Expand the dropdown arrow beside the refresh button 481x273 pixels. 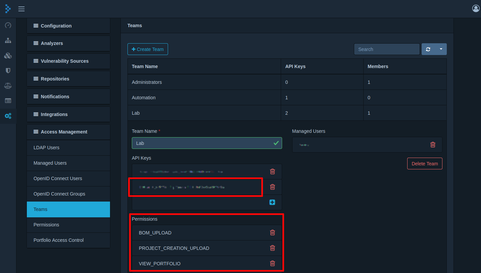coord(441,49)
